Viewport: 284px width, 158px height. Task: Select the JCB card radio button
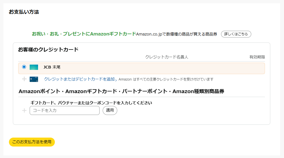click(24, 67)
